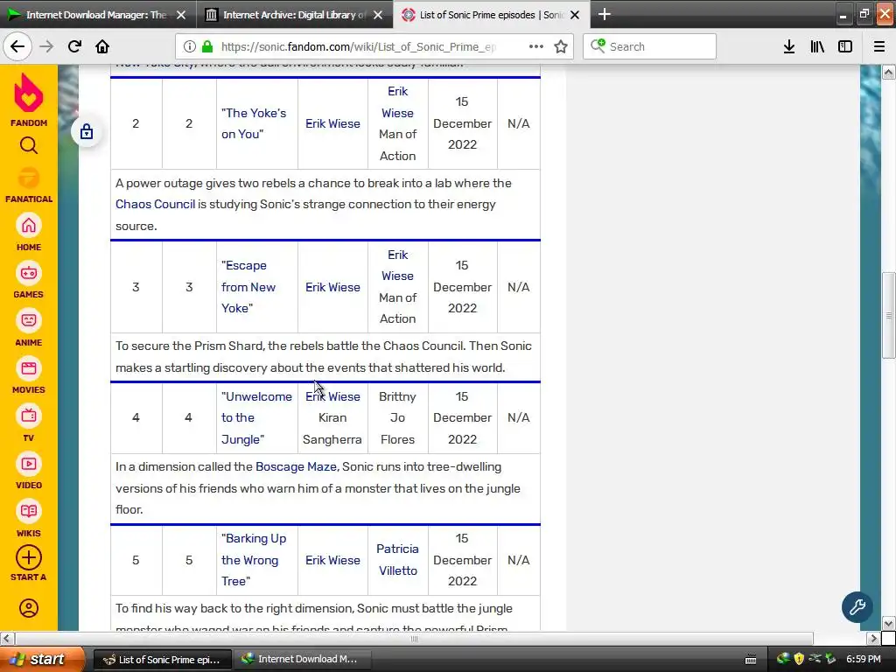Image resolution: width=896 pixels, height=672 pixels.
Task: Click Erik Wiese writer link in episode 3 row
Action: pos(398,265)
